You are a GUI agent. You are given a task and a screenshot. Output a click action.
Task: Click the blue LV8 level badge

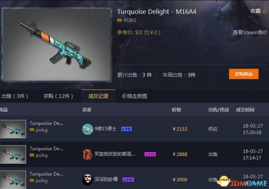pos(127,129)
